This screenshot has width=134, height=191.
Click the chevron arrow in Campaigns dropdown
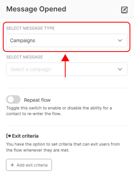[x=120, y=41]
